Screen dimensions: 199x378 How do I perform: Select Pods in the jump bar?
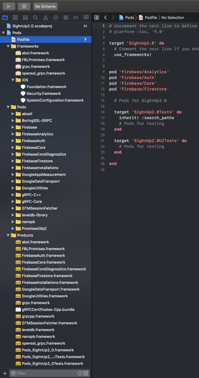point(127,17)
